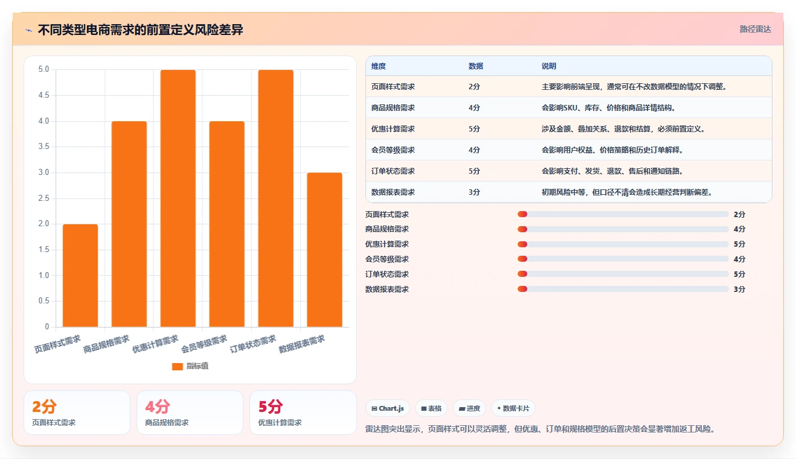Viewport: 796px width, 459px height.
Task: Click the 维度 column header
Action: tap(379, 66)
